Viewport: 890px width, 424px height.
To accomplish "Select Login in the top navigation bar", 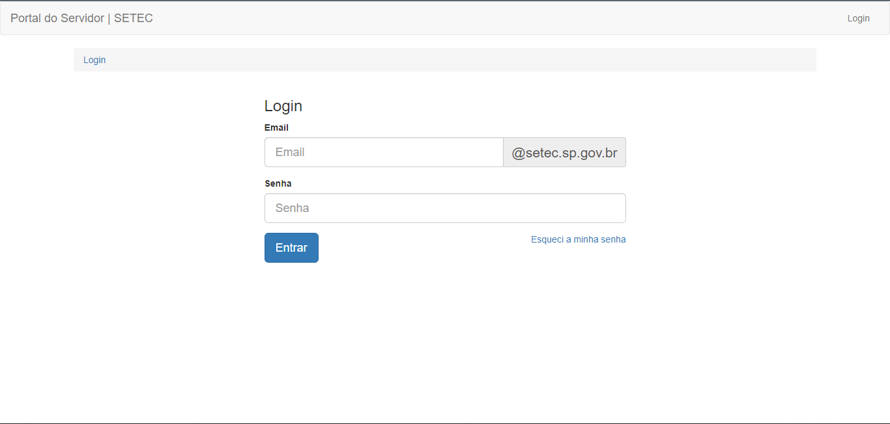I will coord(858,18).
